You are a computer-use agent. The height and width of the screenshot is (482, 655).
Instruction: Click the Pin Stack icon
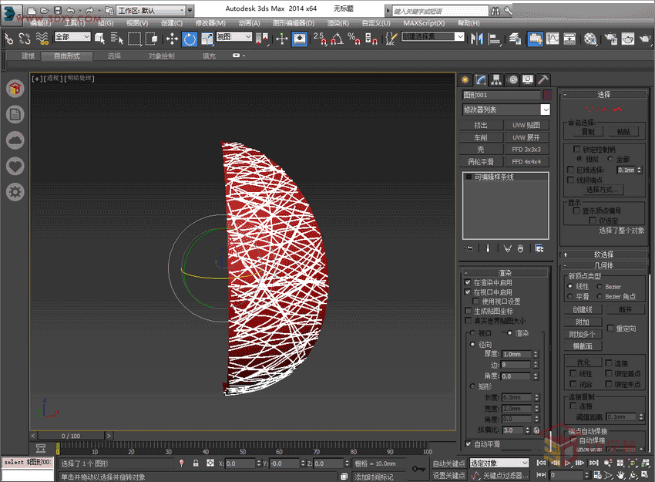point(470,248)
